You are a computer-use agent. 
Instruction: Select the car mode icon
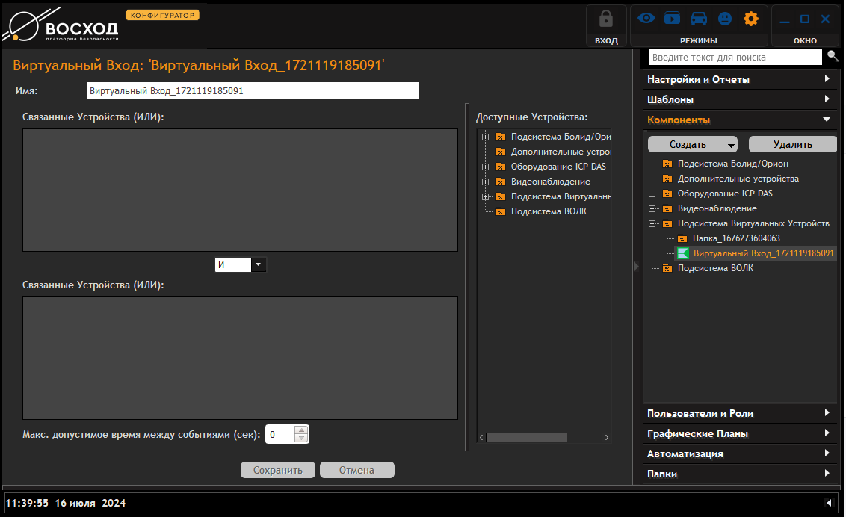tap(698, 19)
